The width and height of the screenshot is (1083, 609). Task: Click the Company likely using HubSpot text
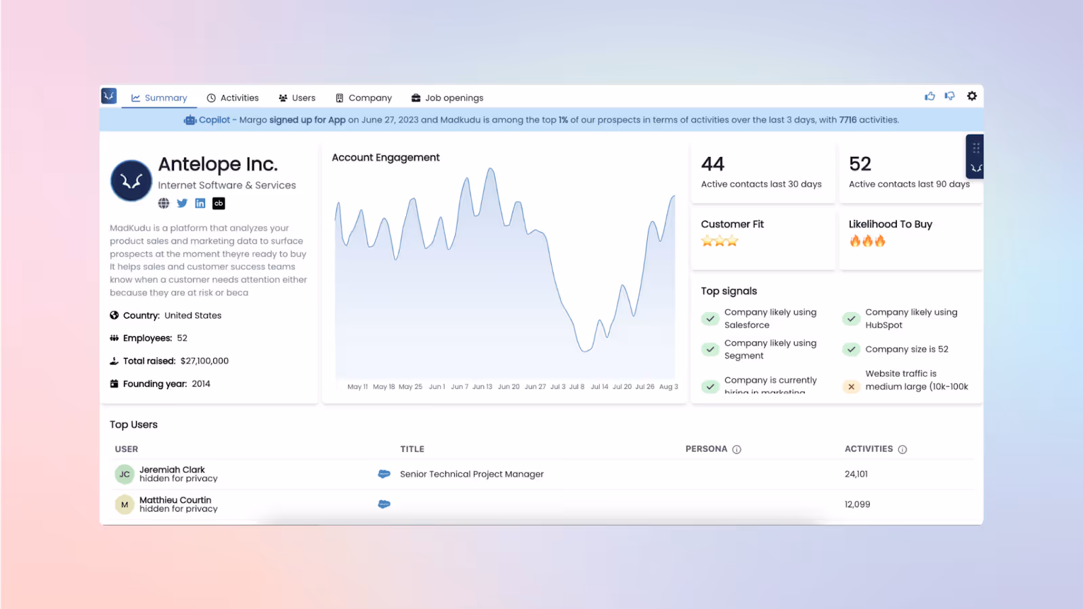[911, 319]
